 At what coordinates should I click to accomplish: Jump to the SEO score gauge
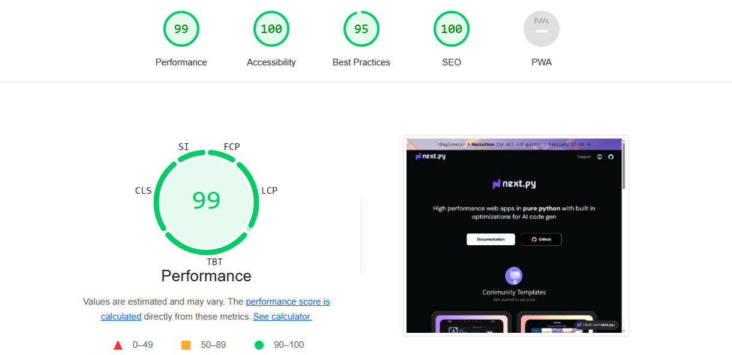tap(452, 29)
